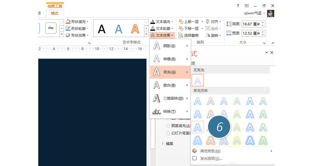Apply yellow glow variant in fourth glow row
This screenshot has height=166, width=313.
pos(237,141)
